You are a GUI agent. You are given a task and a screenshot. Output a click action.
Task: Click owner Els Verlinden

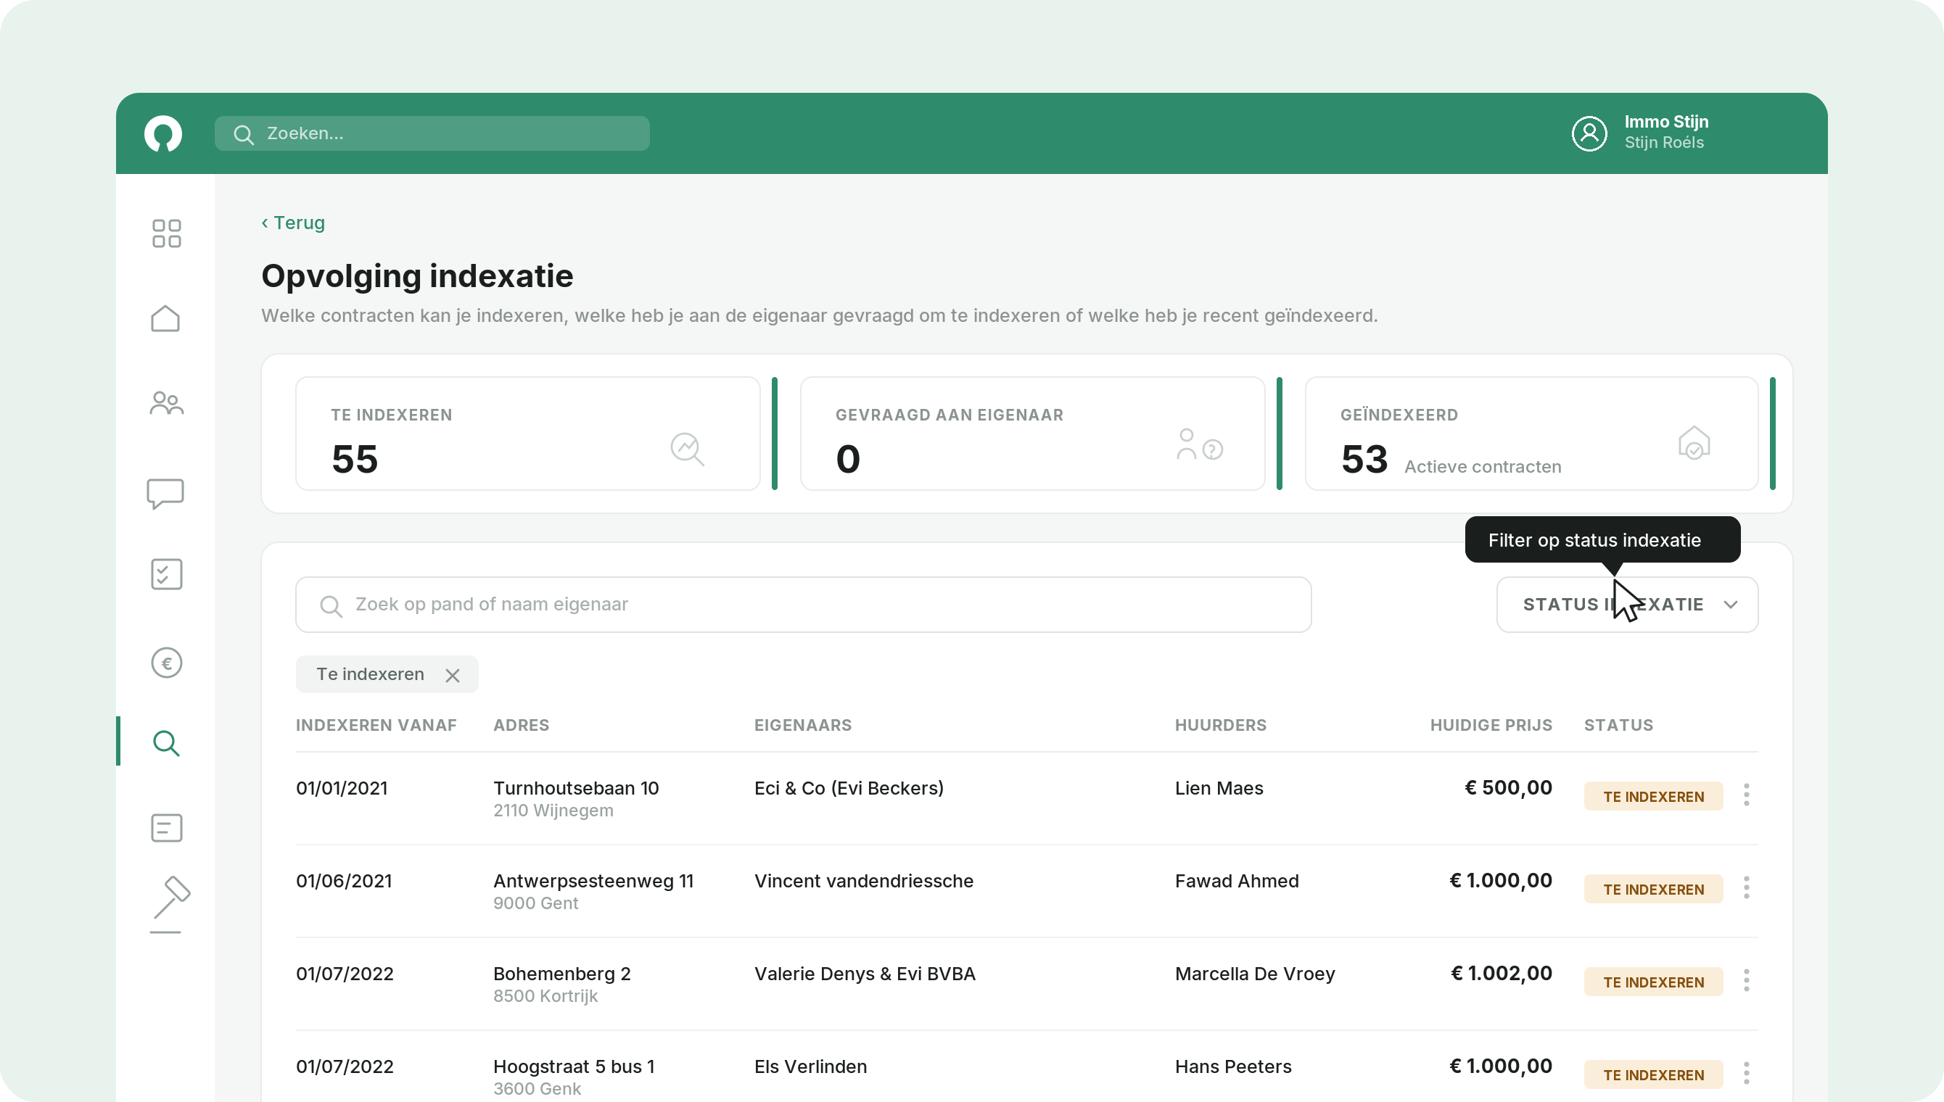(x=810, y=1066)
